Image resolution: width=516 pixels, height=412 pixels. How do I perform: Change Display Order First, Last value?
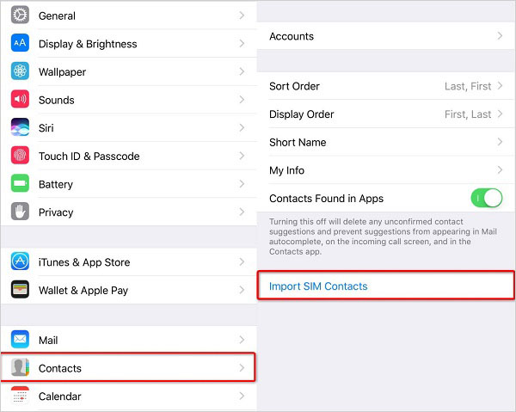click(x=468, y=114)
